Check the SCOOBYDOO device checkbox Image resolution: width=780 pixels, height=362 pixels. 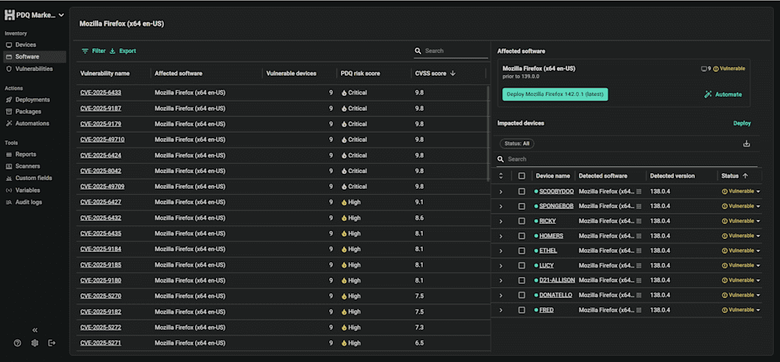(x=521, y=191)
